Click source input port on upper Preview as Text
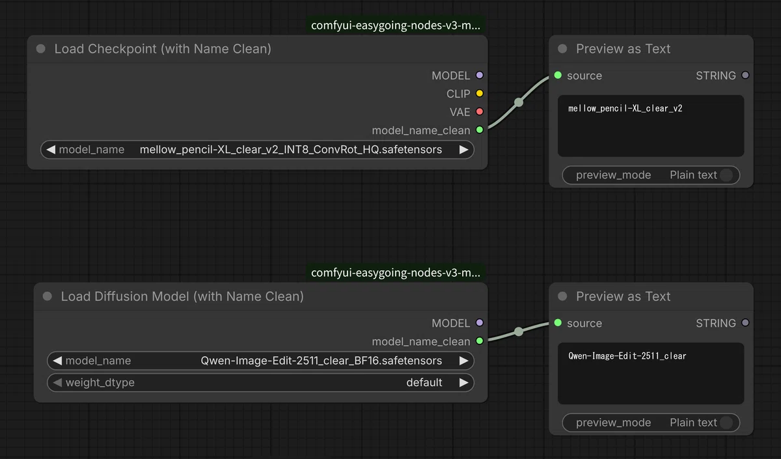Screen dimensions: 781x459 pos(558,76)
